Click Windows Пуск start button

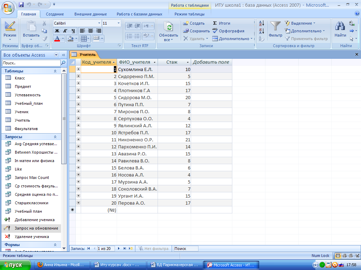[15, 265]
